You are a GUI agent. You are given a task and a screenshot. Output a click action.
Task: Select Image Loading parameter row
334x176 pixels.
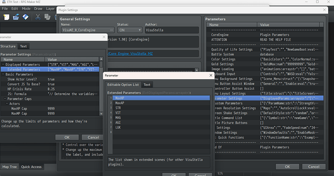pyautogui.click(x=265, y=69)
